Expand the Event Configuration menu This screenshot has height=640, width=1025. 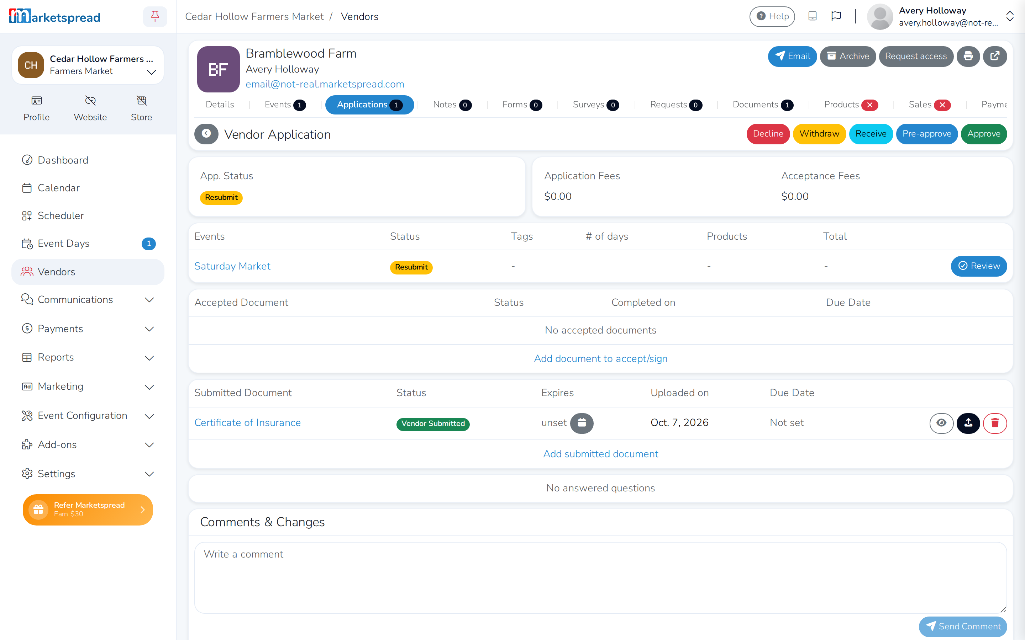88,416
